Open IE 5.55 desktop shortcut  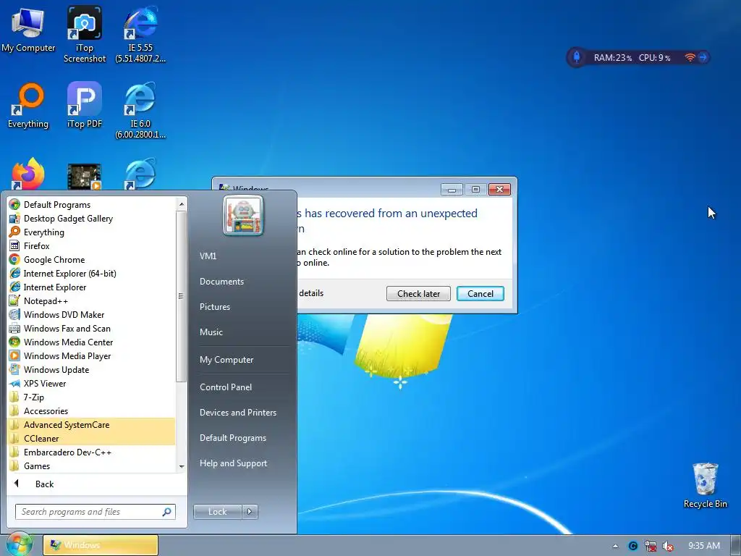pos(140,34)
